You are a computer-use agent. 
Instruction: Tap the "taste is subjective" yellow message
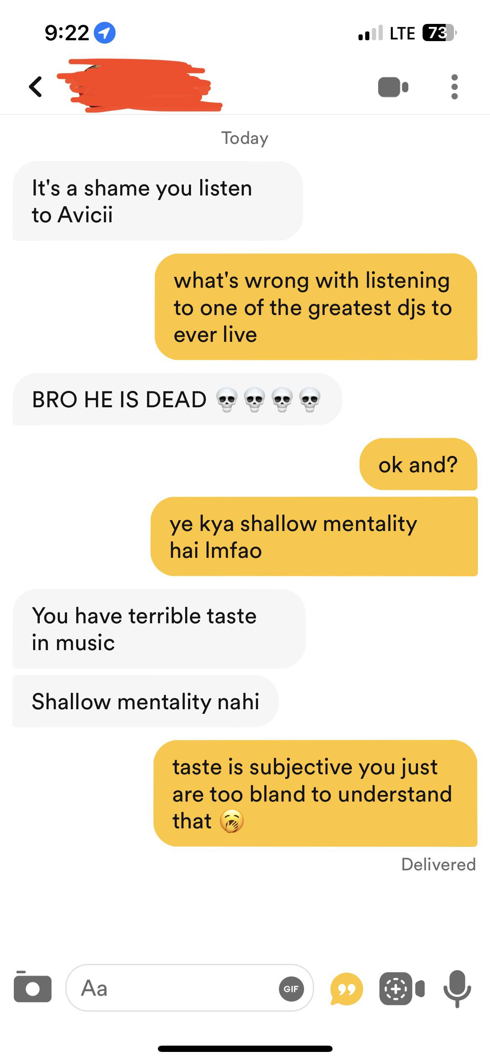pos(315,794)
